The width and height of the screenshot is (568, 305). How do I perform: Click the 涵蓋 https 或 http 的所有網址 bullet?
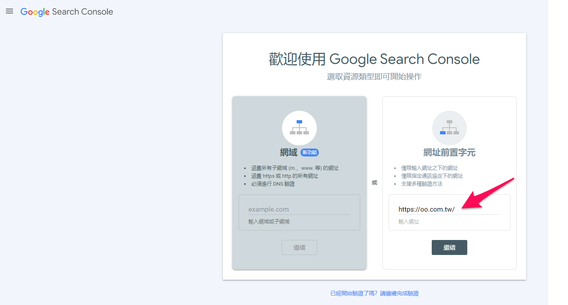284,176
